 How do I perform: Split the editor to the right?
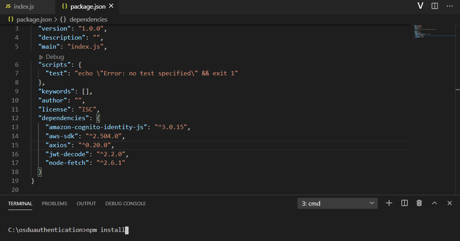(435, 6)
